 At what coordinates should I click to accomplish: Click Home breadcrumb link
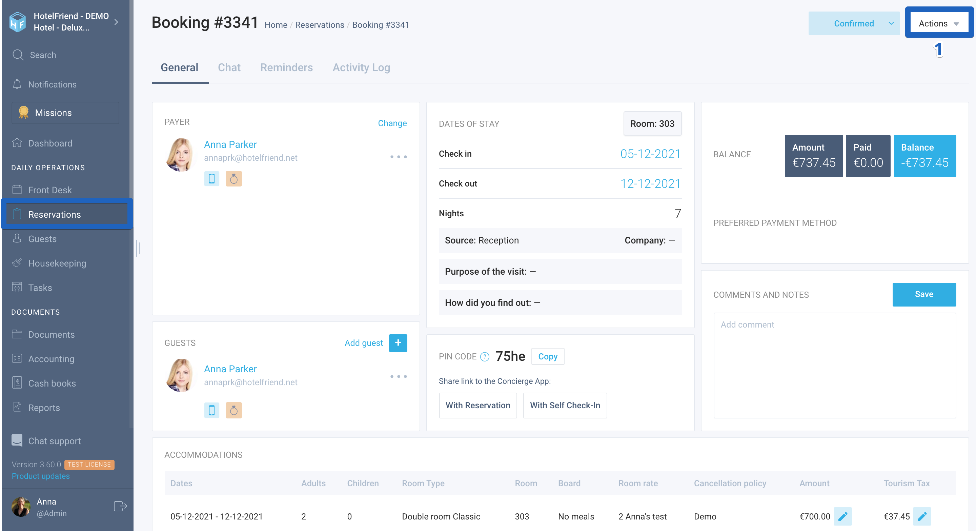point(276,25)
